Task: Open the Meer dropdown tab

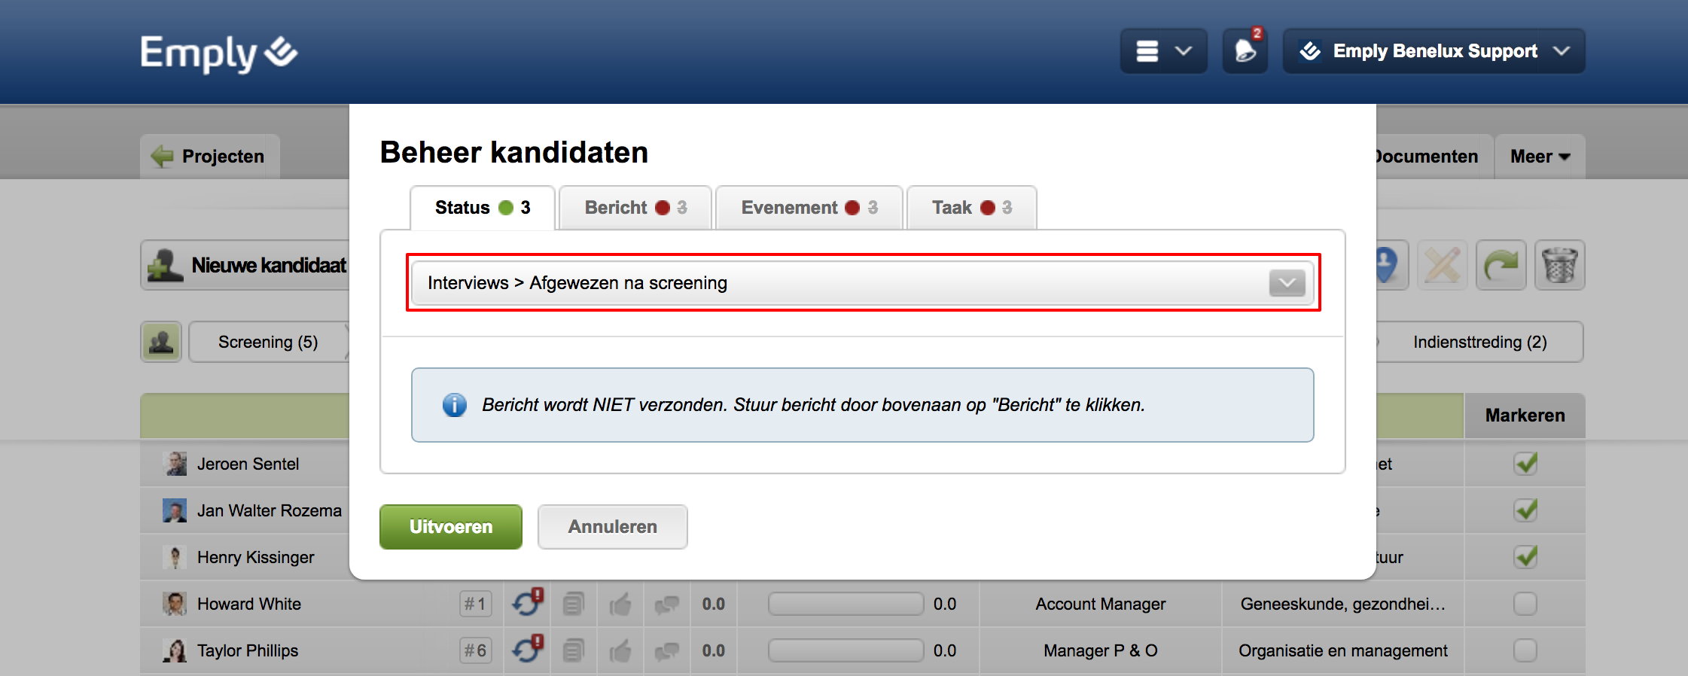Action: pos(1539,157)
